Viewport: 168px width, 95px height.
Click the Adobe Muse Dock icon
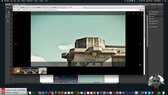[78, 93]
